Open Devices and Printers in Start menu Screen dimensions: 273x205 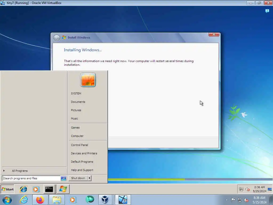[x=84, y=153]
